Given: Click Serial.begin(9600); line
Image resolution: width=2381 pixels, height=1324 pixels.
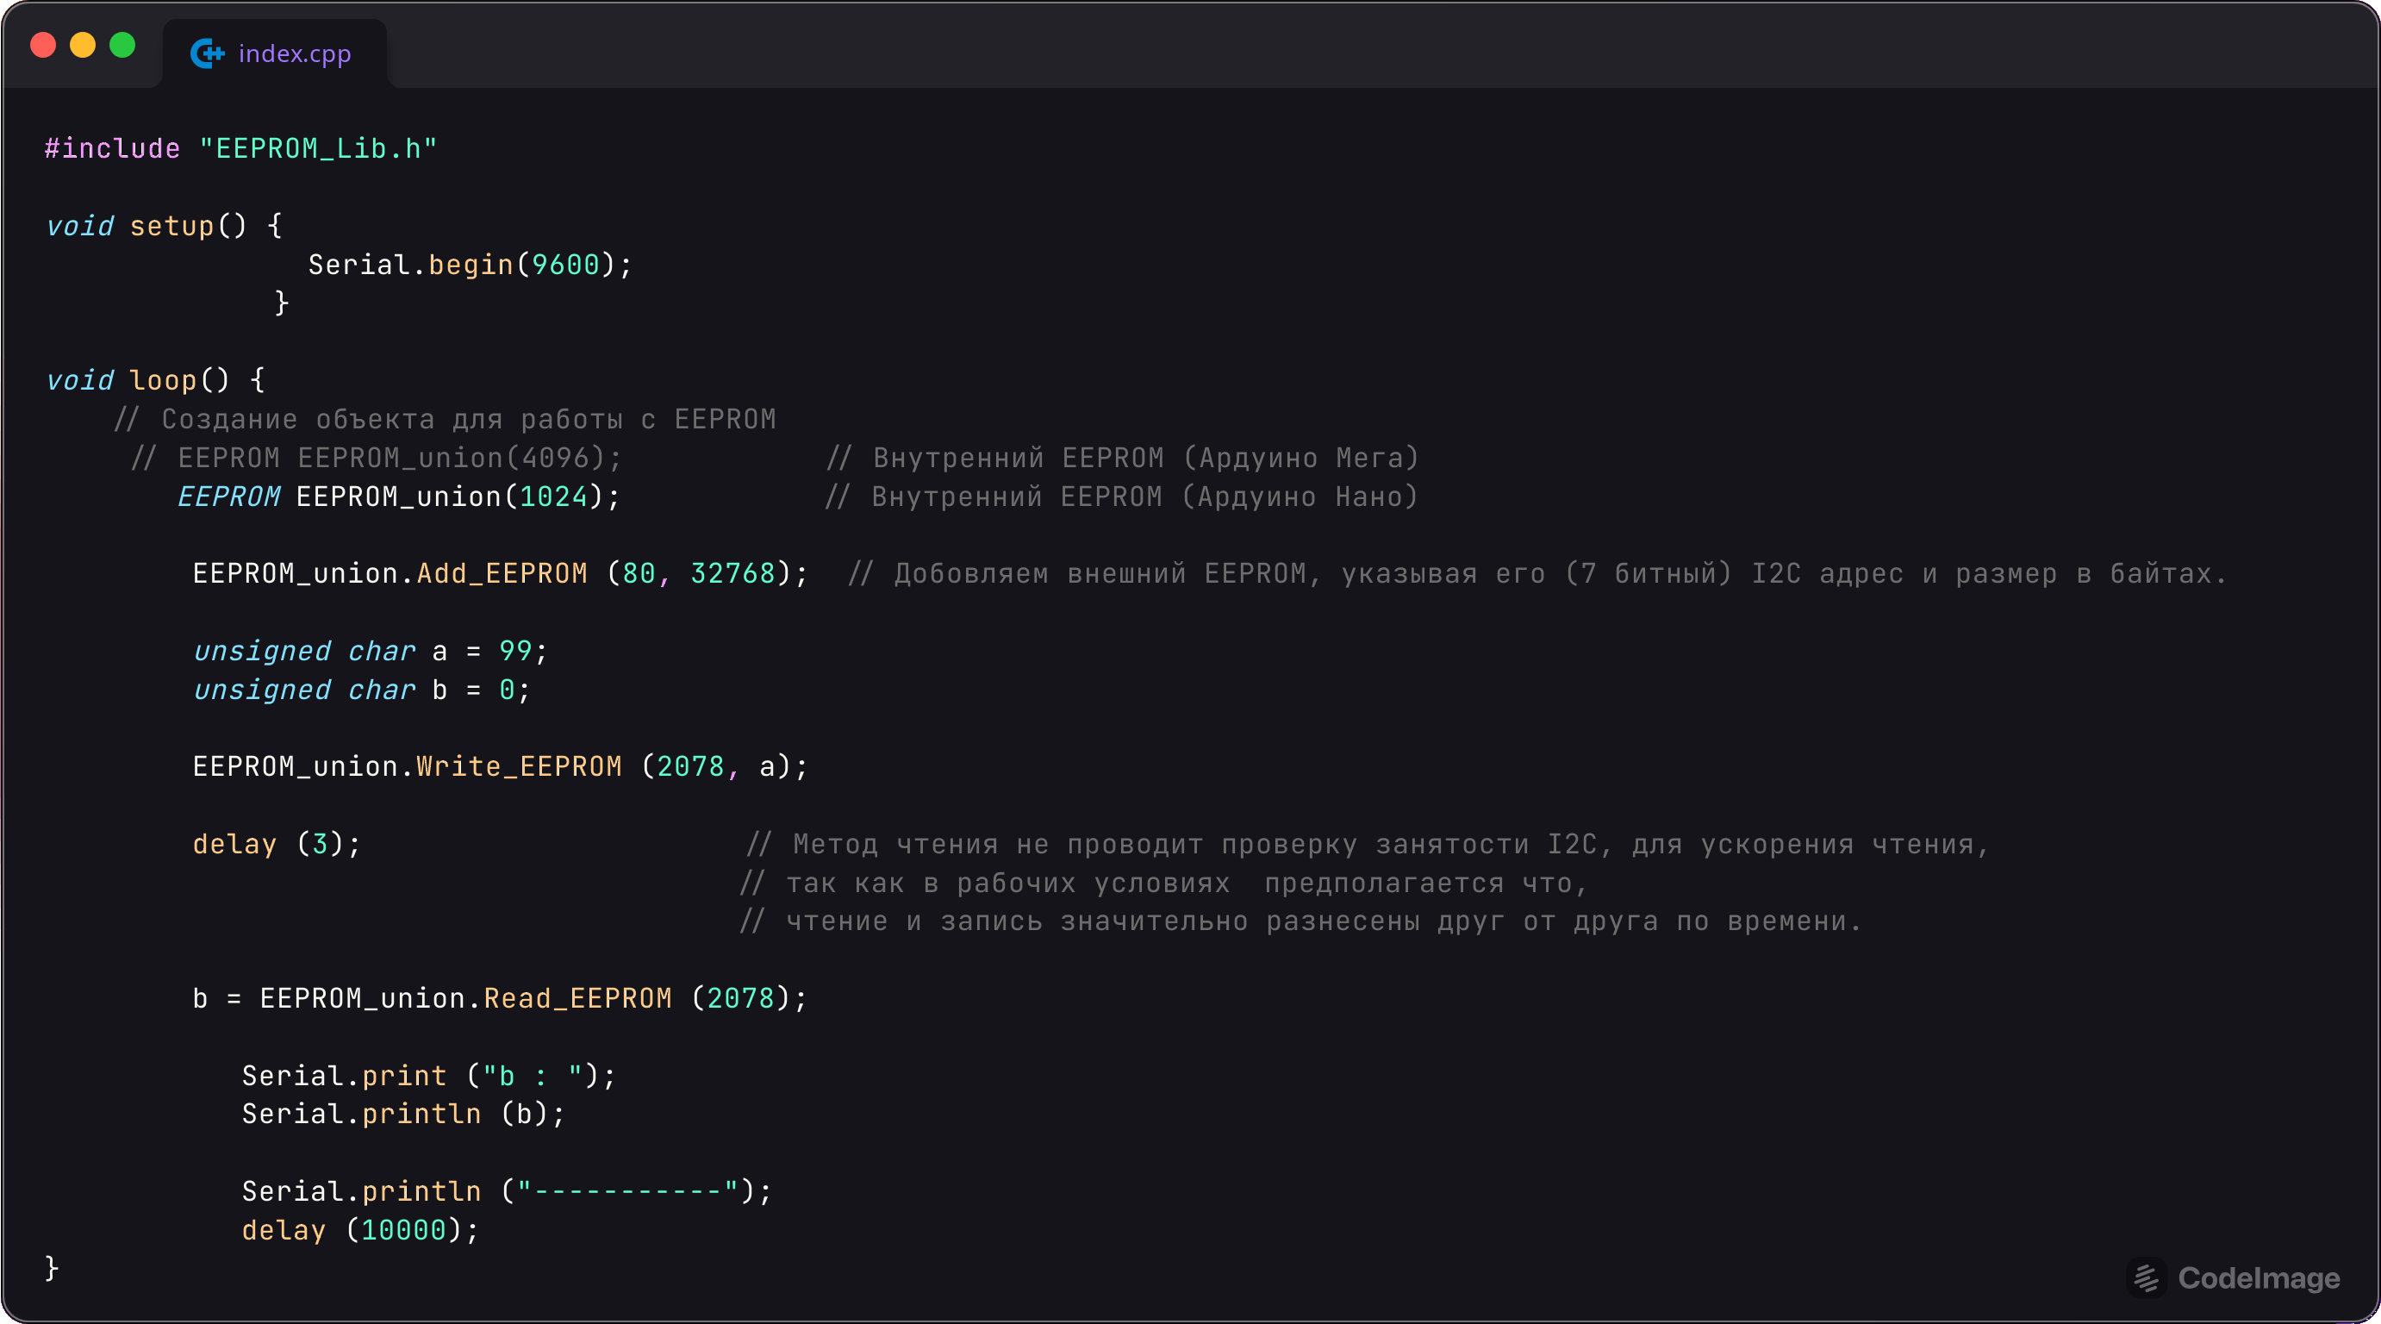Looking at the screenshot, I should (x=470, y=265).
